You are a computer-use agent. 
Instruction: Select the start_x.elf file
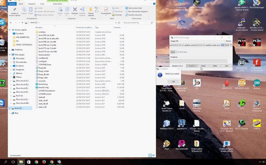[43, 107]
